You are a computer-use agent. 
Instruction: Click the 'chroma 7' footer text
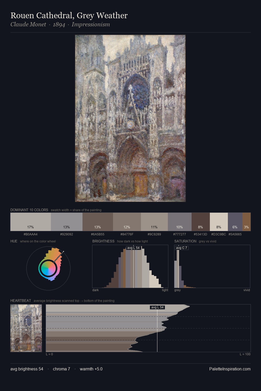(x=62, y=369)
